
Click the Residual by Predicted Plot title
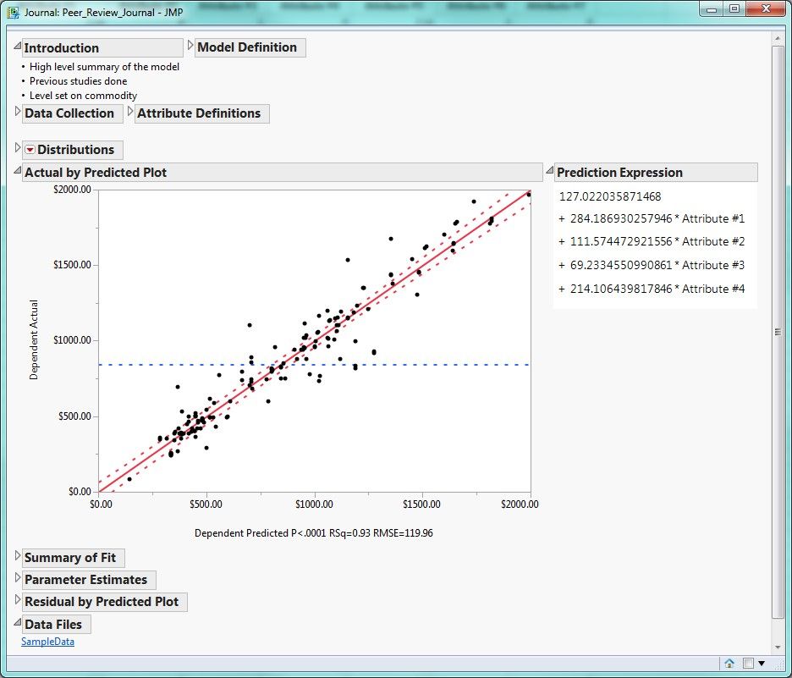(x=102, y=602)
